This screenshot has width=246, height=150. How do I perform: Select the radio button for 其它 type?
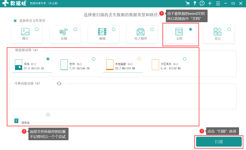point(229,30)
